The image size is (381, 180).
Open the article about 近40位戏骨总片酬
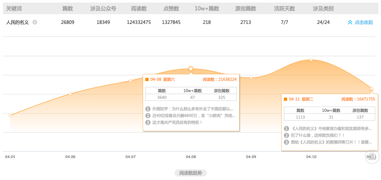click(194, 116)
